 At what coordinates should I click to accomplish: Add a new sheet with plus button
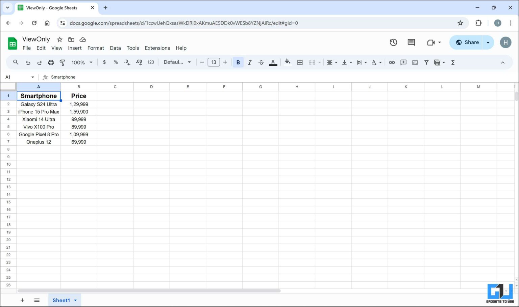coord(22,300)
